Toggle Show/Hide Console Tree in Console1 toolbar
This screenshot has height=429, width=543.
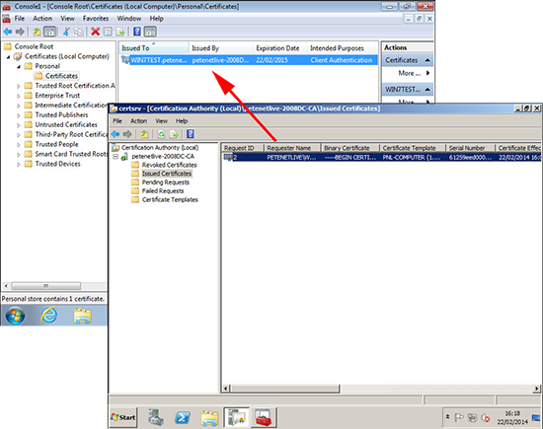tap(50, 32)
